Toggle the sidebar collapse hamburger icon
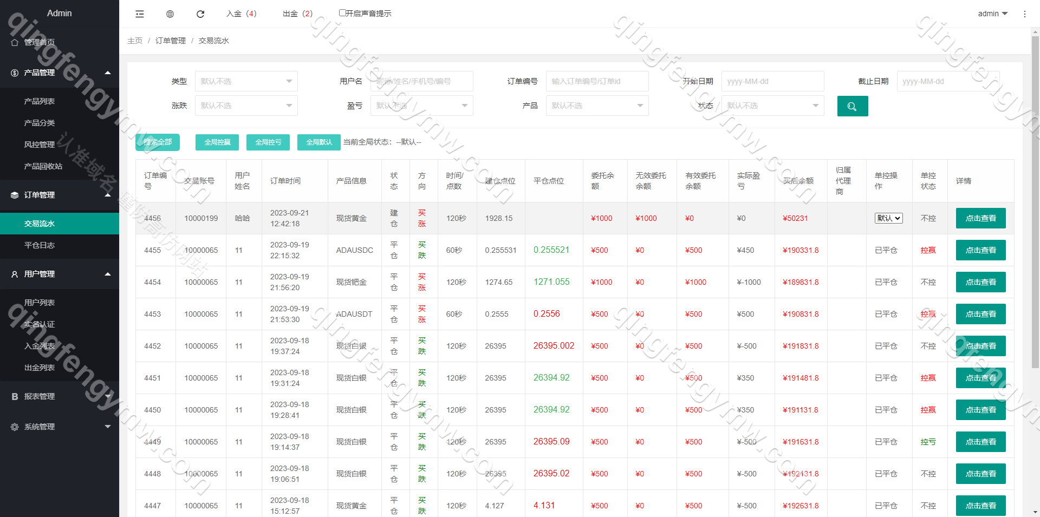1040x517 pixels. pos(140,14)
